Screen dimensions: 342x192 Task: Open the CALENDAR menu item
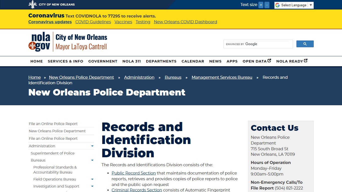pos(193,61)
